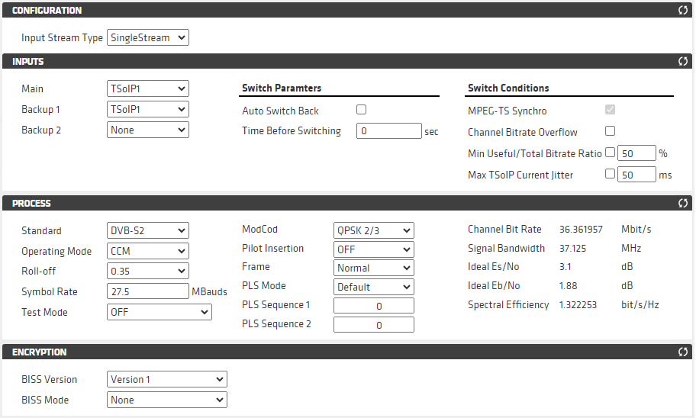The height and width of the screenshot is (418, 696).
Task: Click the refresh icon in the Configuration header
Action: [x=683, y=11]
